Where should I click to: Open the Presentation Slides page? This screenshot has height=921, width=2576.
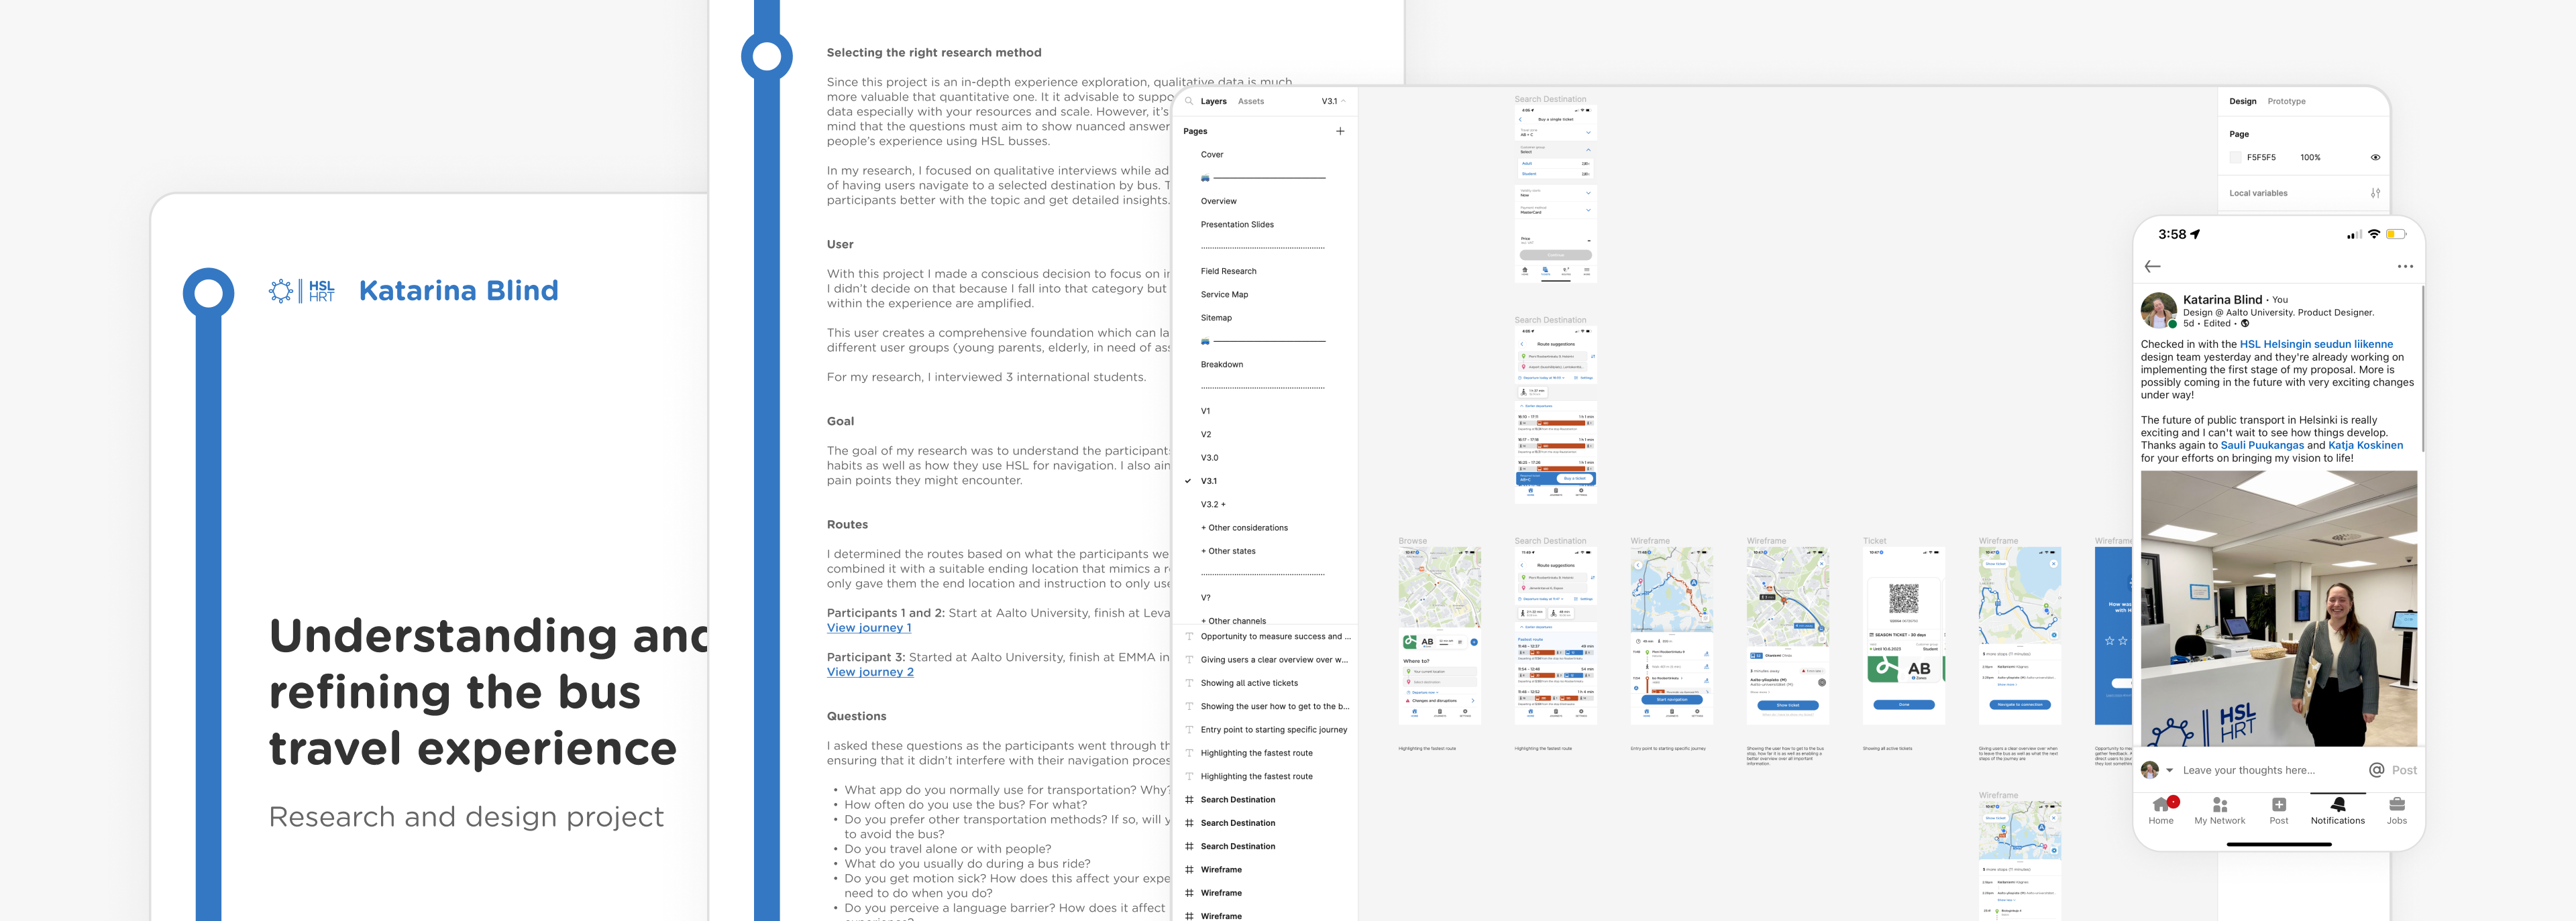1237,225
